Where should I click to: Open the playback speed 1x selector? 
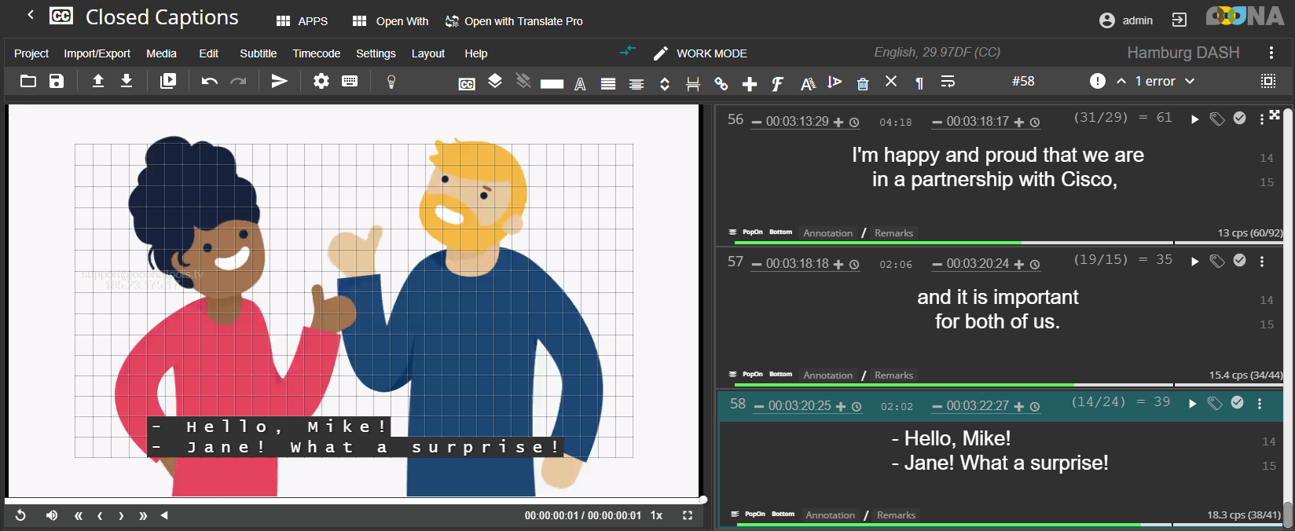(x=656, y=515)
